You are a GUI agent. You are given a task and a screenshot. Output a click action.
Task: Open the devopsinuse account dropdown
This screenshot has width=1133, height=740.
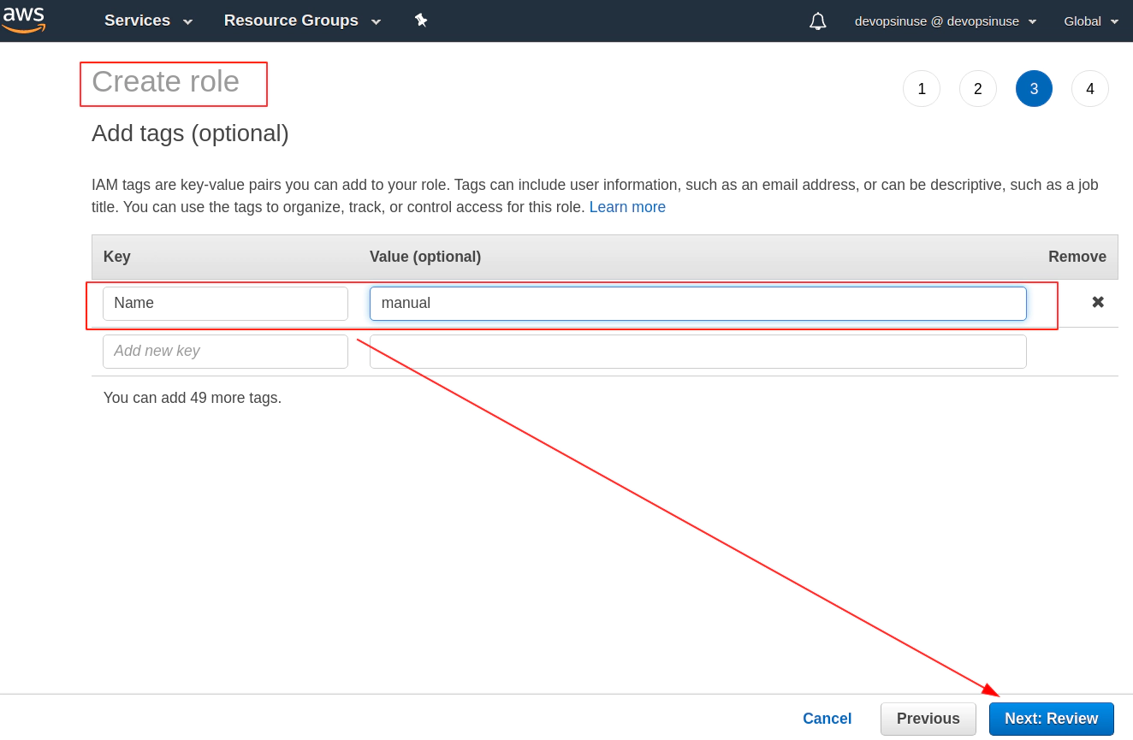coord(946,21)
